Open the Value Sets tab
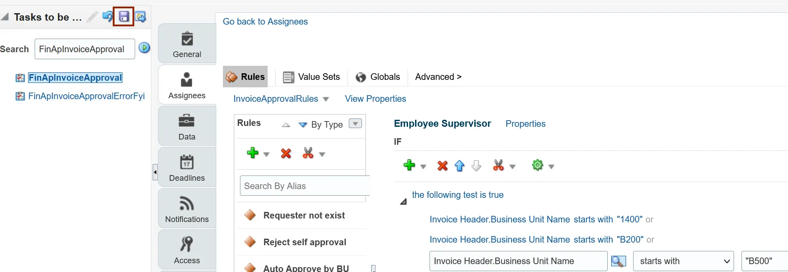 pyautogui.click(x=312, y=77)
